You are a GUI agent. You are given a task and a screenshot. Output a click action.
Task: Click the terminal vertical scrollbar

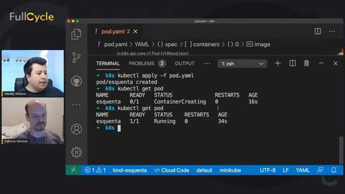coord(341,150)
